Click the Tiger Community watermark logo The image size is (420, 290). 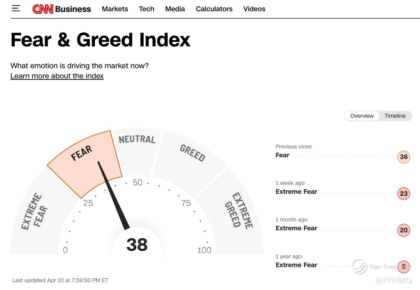(360, 267)
